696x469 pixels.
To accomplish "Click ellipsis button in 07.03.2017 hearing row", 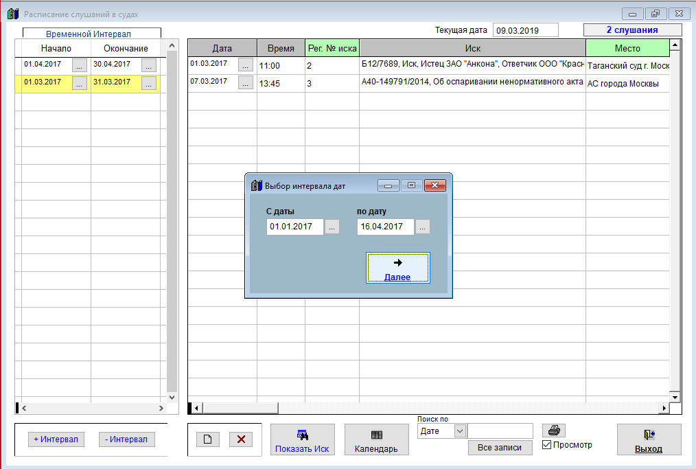I will tap(246, 82).
